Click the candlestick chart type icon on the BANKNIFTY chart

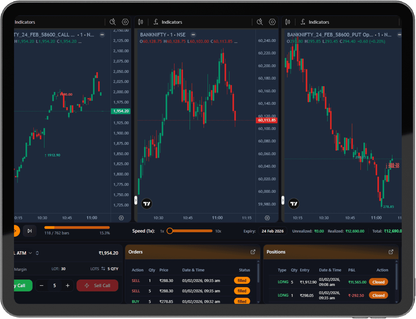tap(141, 22)
